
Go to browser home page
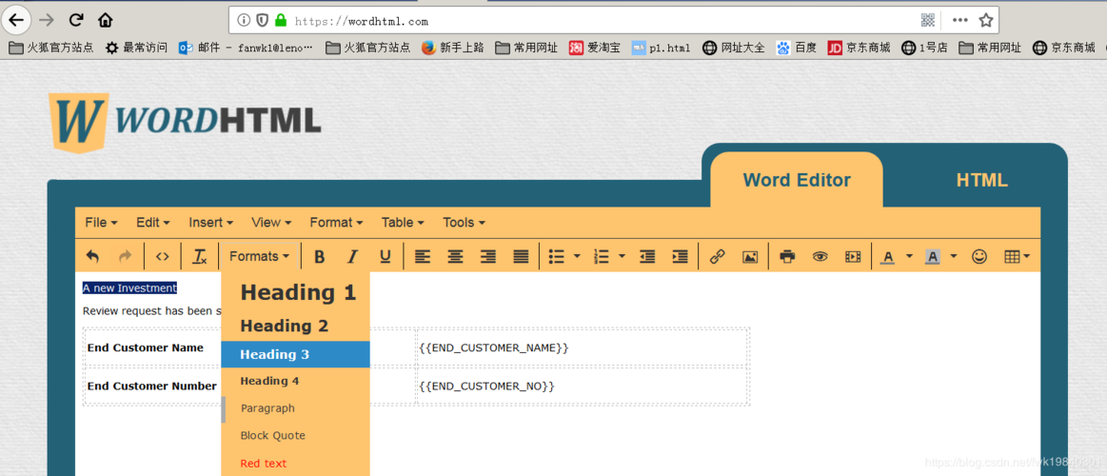[x=106, y=20]
